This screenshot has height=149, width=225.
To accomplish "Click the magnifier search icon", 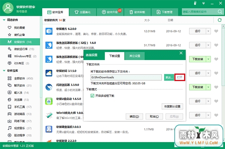I will 220,12.
